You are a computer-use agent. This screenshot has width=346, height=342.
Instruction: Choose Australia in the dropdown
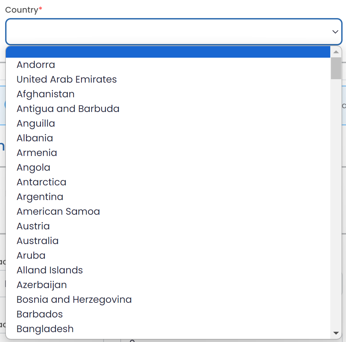[x=38, y=241]
